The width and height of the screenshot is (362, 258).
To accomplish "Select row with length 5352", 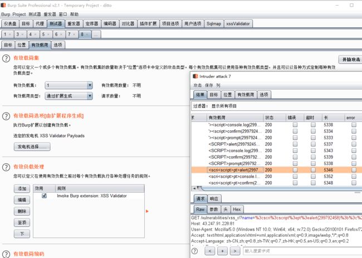I will point(277,177).
